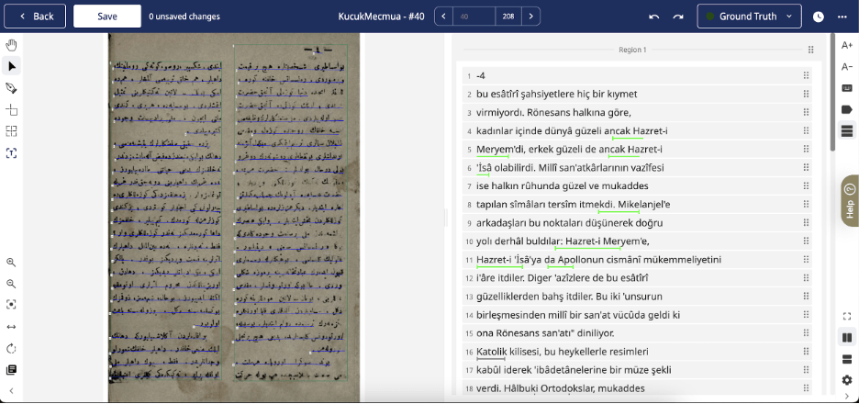Open the three-dot more options menu
Viewport: 859px width, 404px height.
point(842,17)
